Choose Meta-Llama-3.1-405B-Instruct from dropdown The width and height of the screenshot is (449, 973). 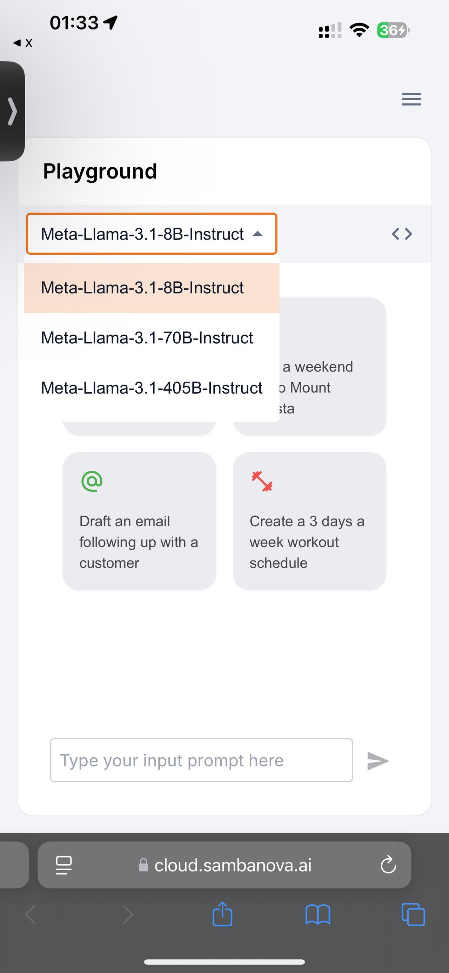pyautogui.click(x=152, y=388)
